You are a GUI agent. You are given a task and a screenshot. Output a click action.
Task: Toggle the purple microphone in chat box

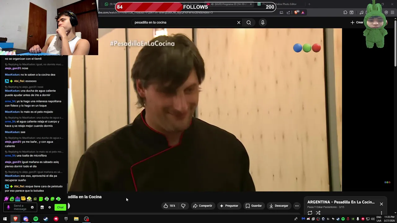(x=8, y=207)
